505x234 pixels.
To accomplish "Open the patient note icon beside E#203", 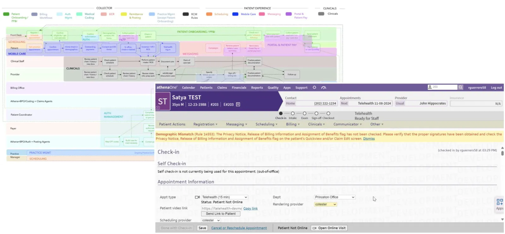I will point(238,104).
